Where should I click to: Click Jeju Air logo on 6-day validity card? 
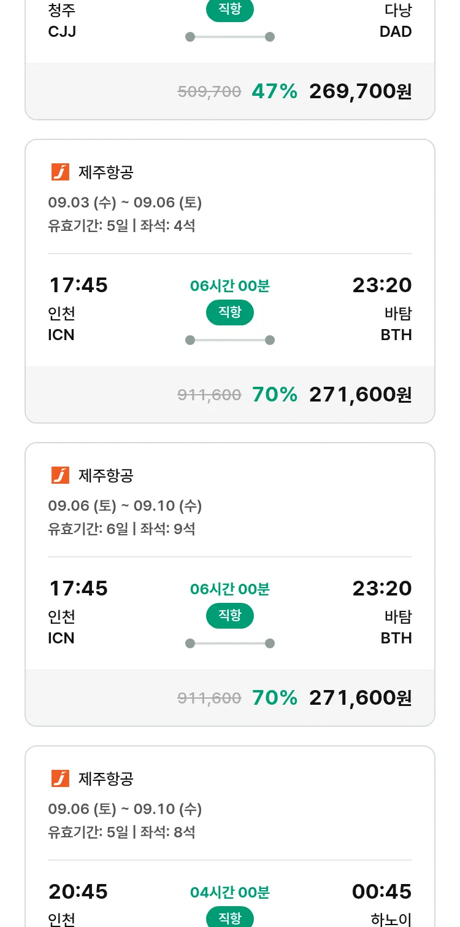pyautogui.click(x=60, y=476)
